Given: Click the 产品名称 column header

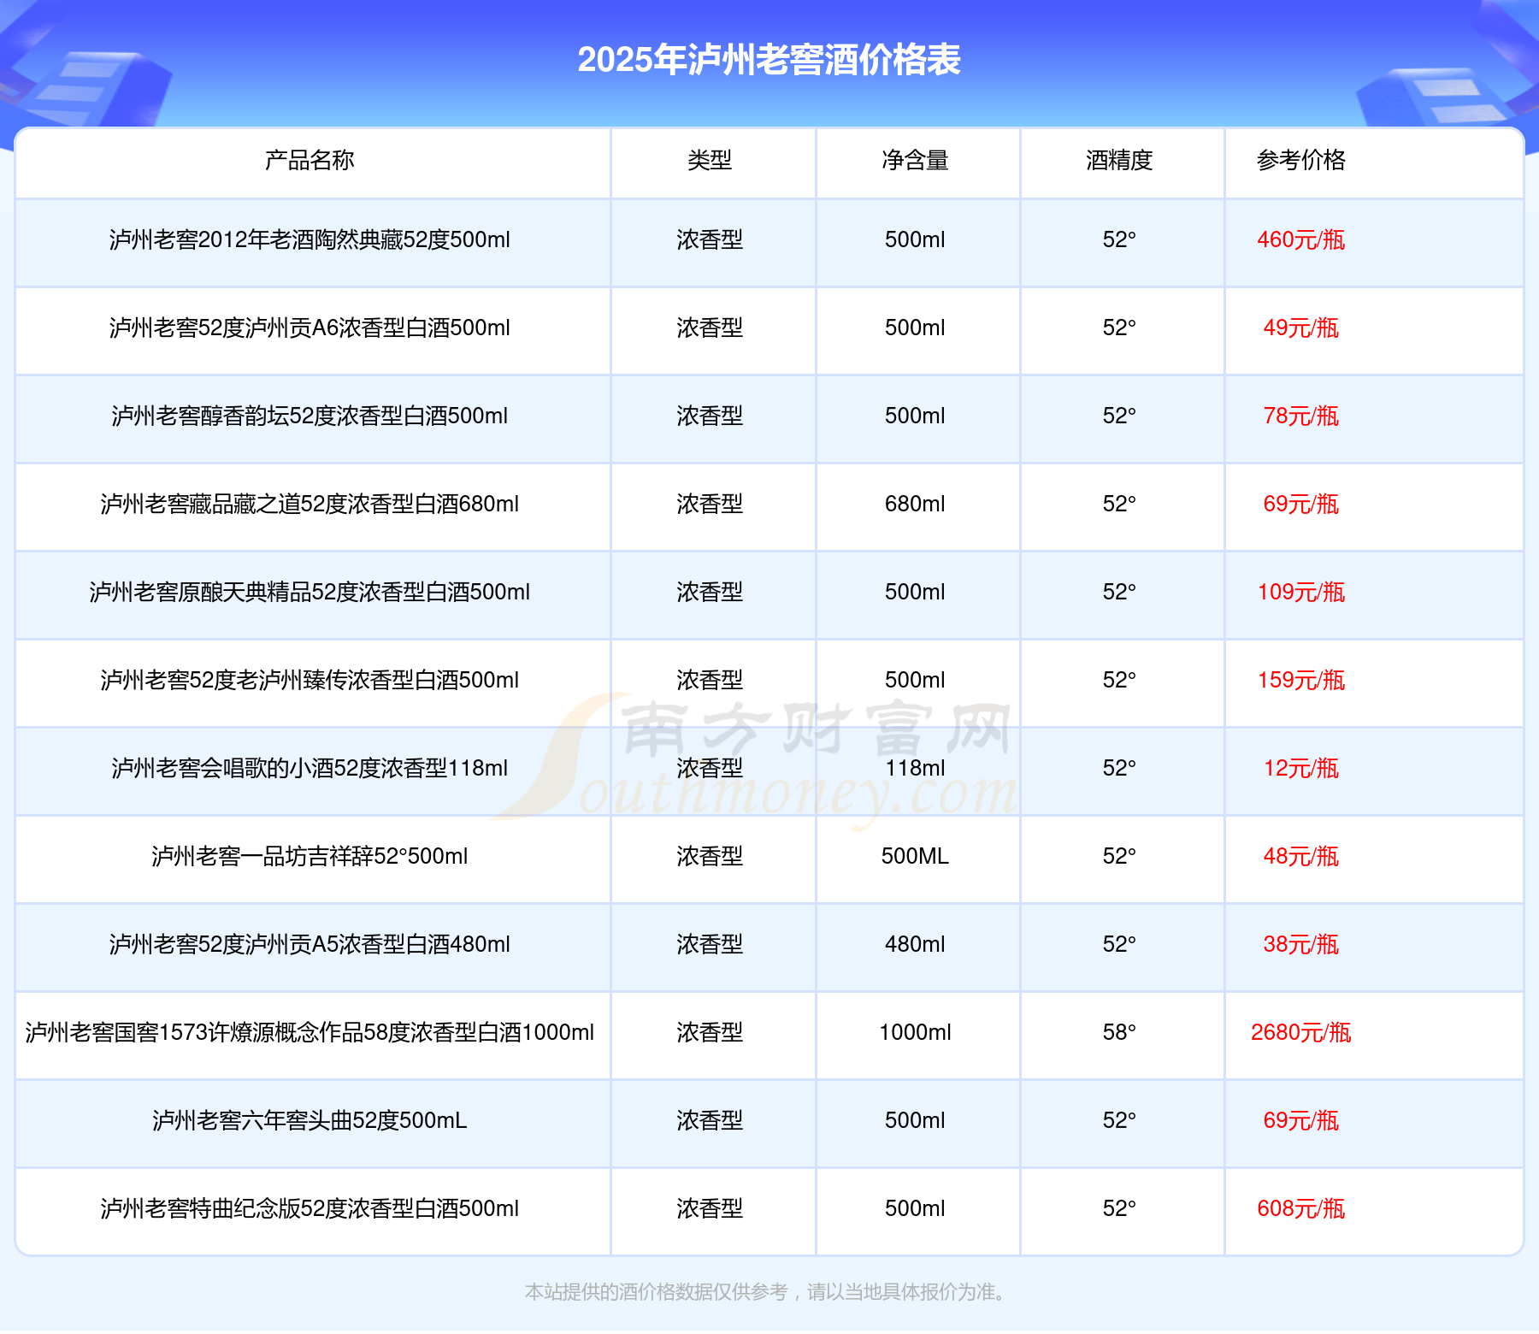Looking at the screenshot, I should (310, 160).
